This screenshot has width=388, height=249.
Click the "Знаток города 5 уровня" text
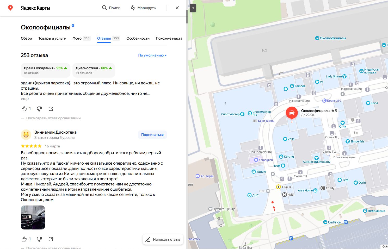[x=54, y=138]
